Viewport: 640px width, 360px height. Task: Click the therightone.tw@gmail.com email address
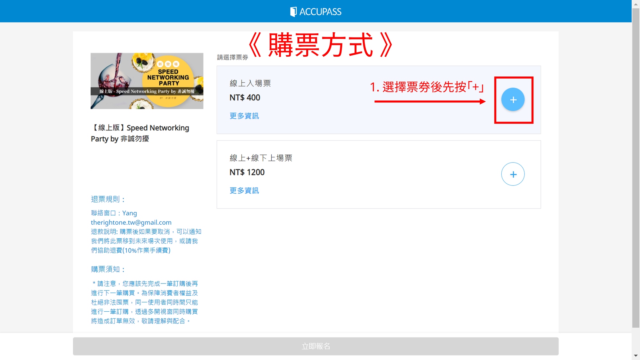pyautogui.click(x=131, y=222)
